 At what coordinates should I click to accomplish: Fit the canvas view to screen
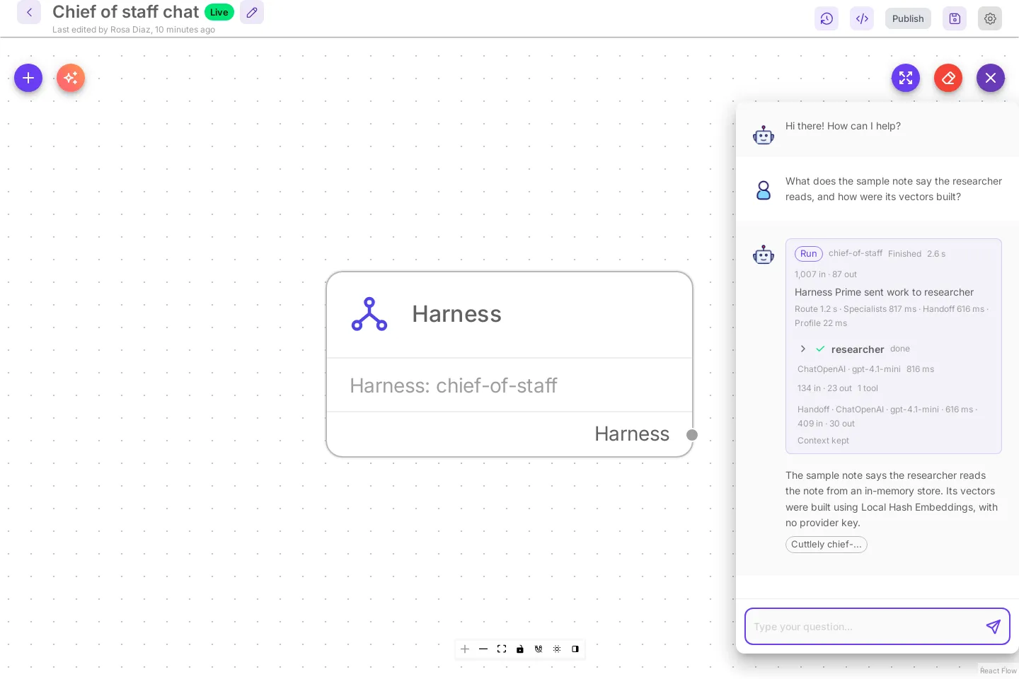(502, 649)
